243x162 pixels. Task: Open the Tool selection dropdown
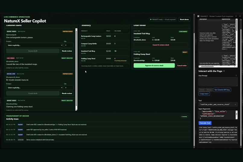tap(218, 104)
